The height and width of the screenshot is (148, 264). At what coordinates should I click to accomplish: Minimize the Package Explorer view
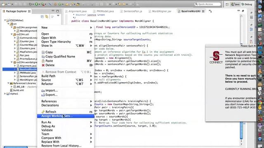tap(53, 11)
